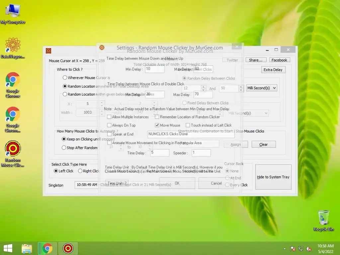Image resolution: width=340 pixels, height=255 pixels.
Task: Toggle the Speak at End checkbox
Action: pyautogui.click(x=109, y=134)
